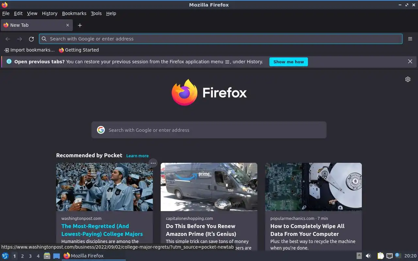This screenshot has height=261, width=418.
Task: Click the volume speaker tray icon
Action: [368, 256]
